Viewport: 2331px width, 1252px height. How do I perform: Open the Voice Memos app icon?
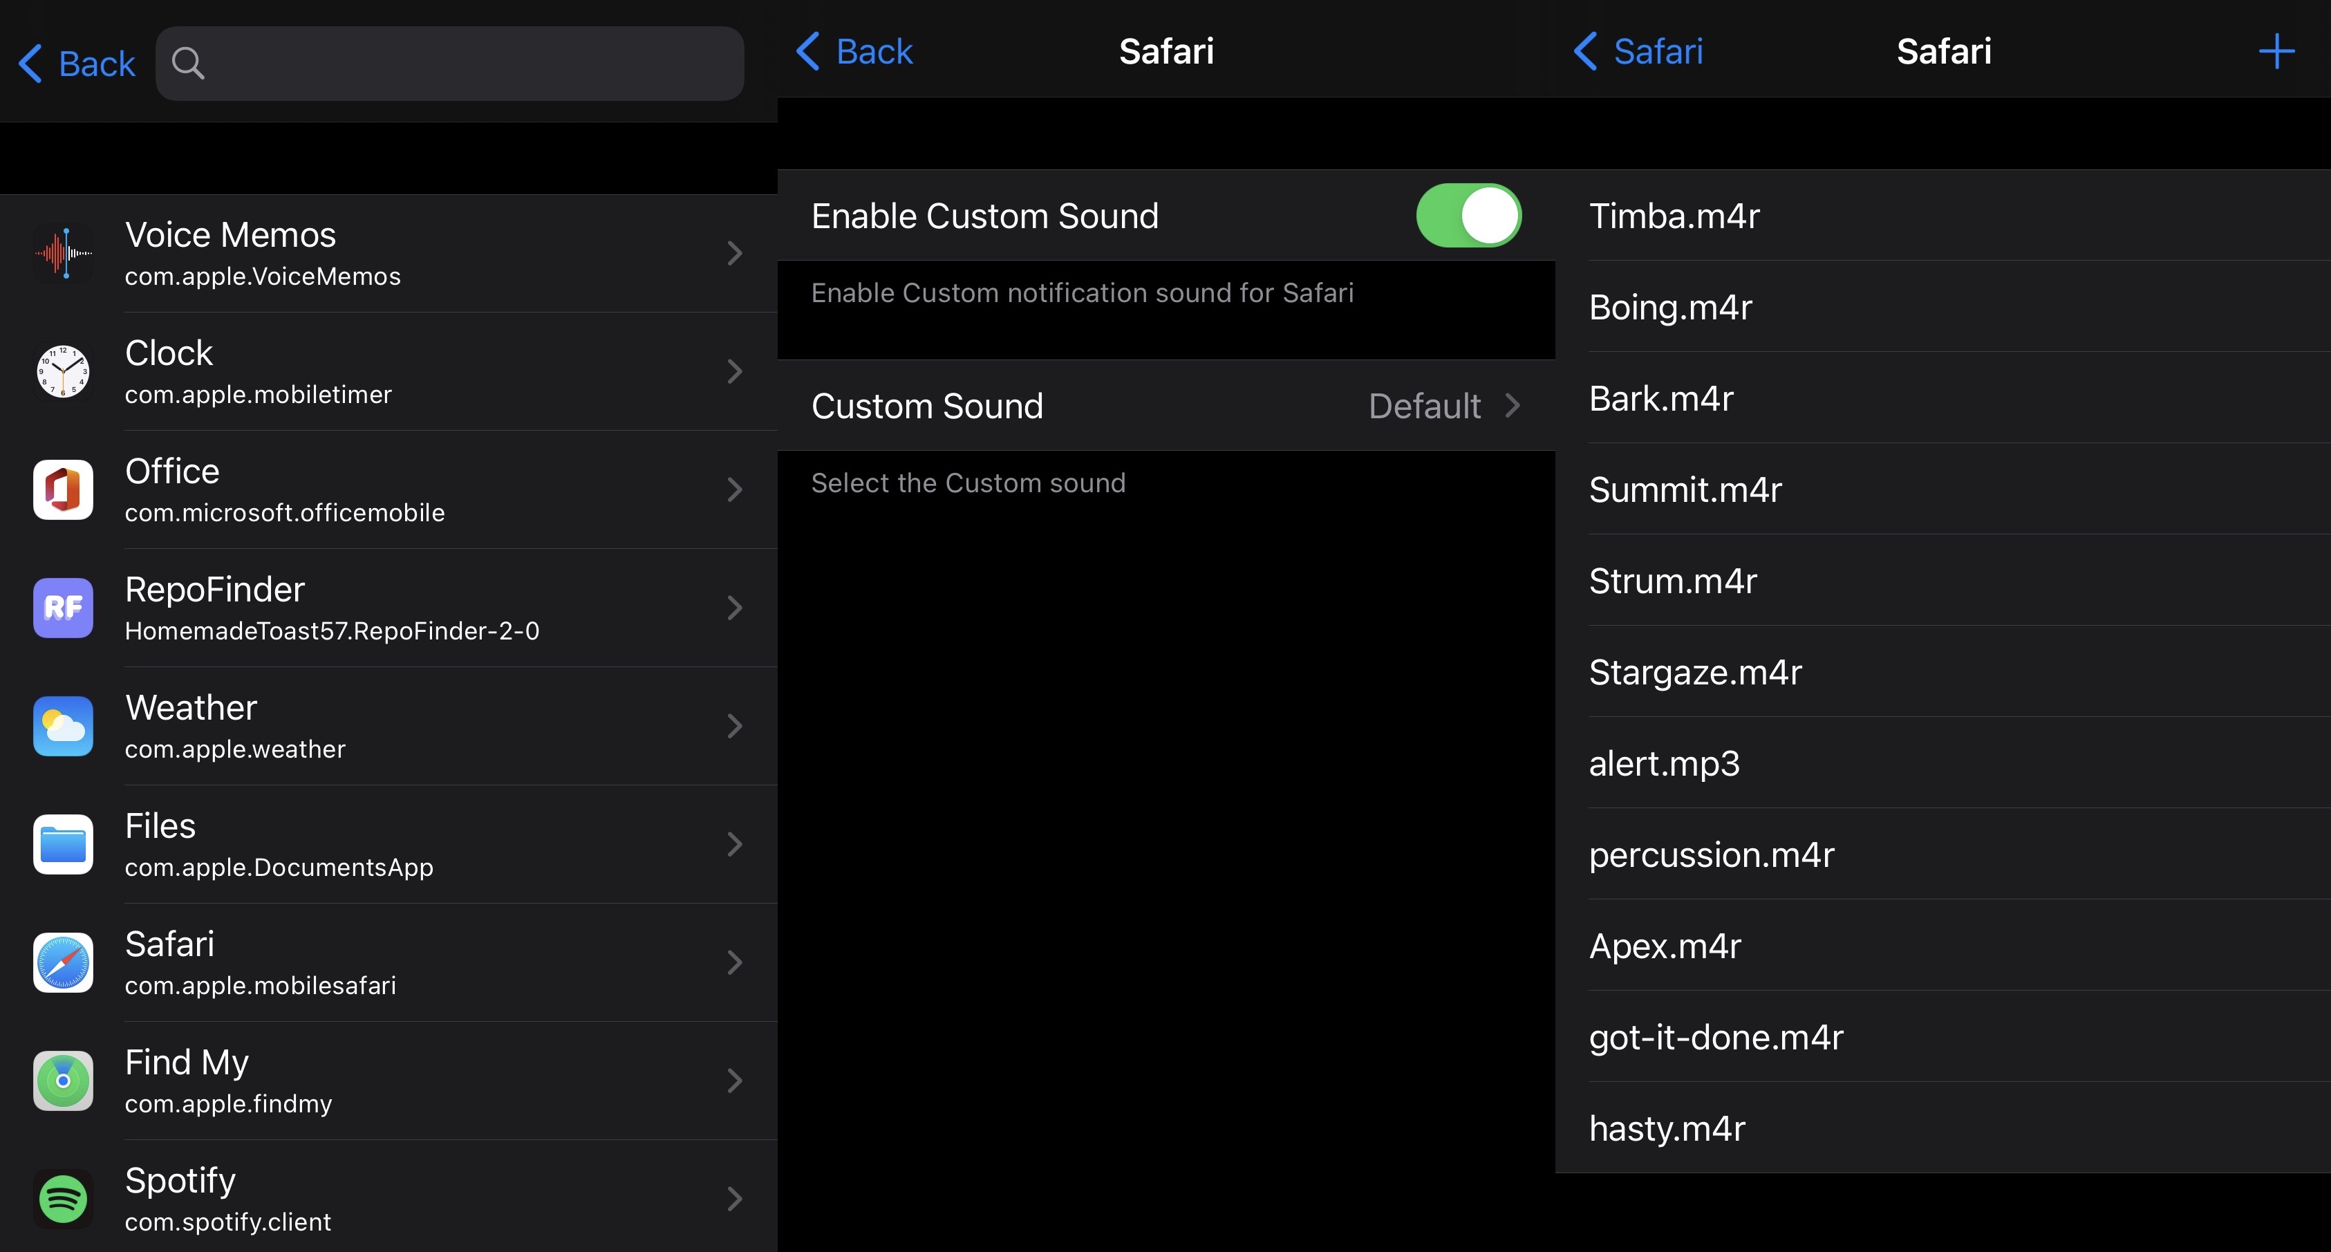tap(64, 254)
